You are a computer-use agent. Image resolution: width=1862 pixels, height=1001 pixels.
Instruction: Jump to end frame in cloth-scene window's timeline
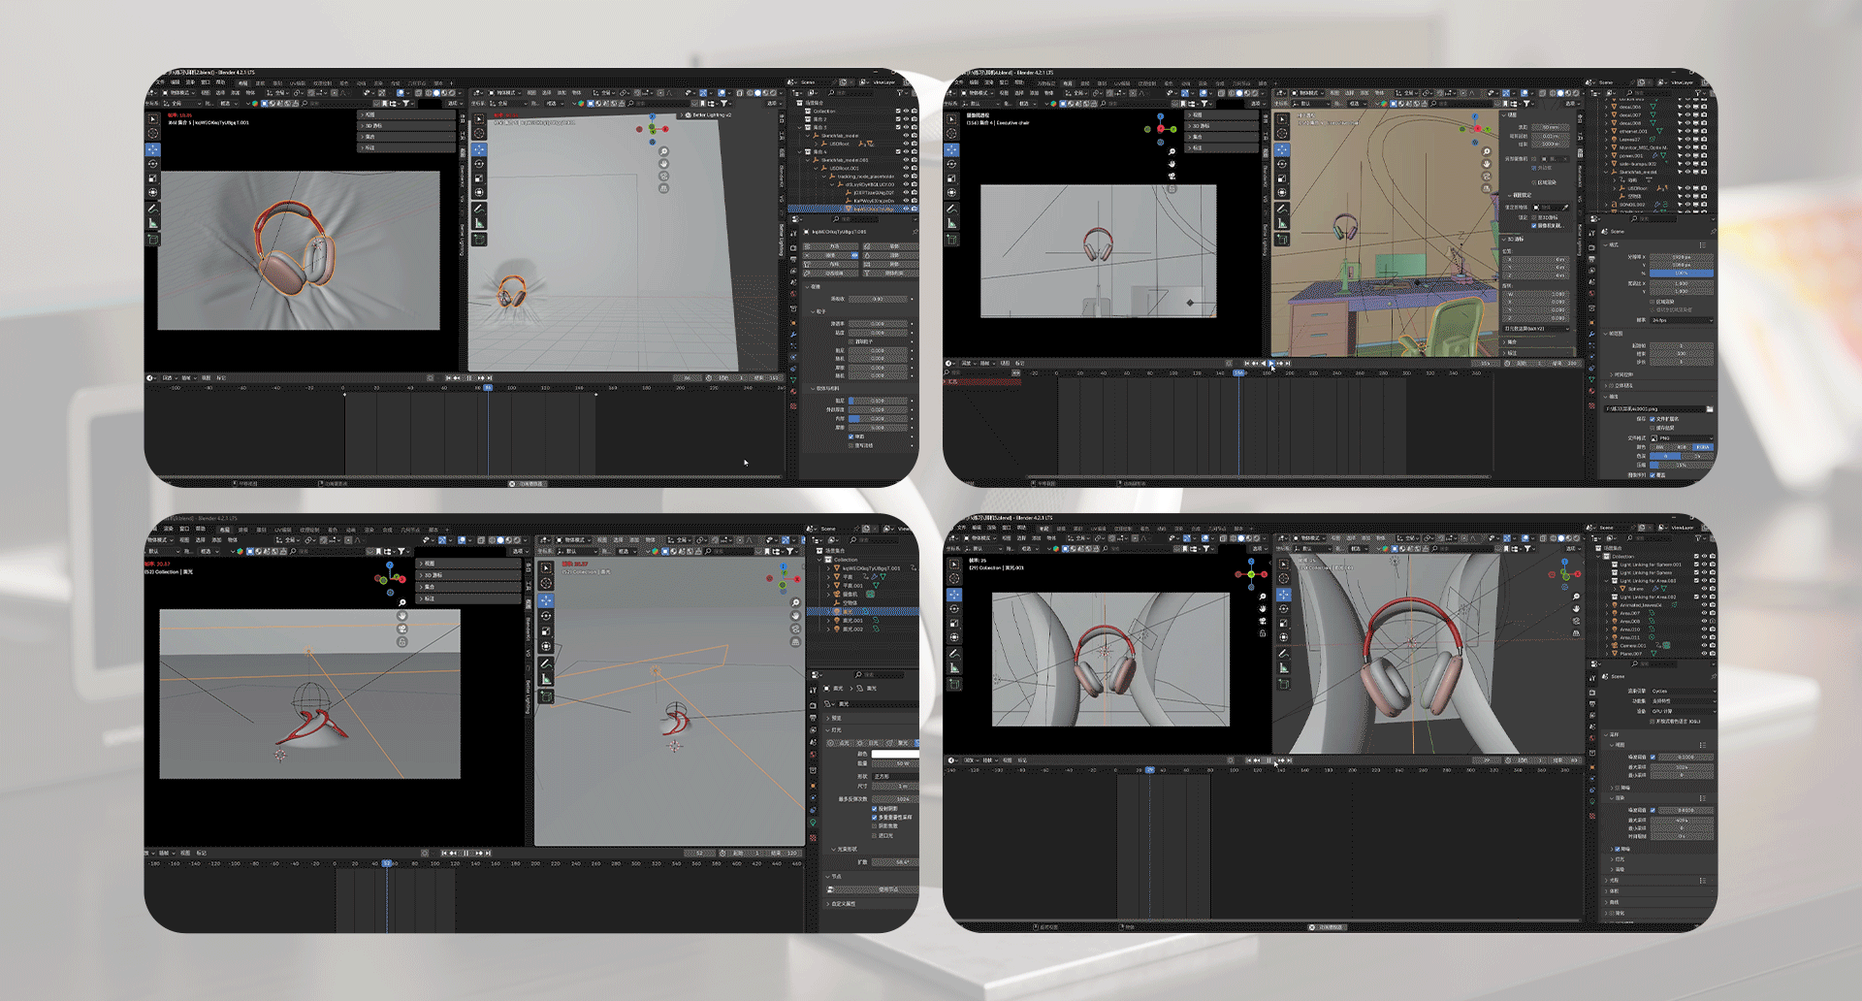click(490, 378)
